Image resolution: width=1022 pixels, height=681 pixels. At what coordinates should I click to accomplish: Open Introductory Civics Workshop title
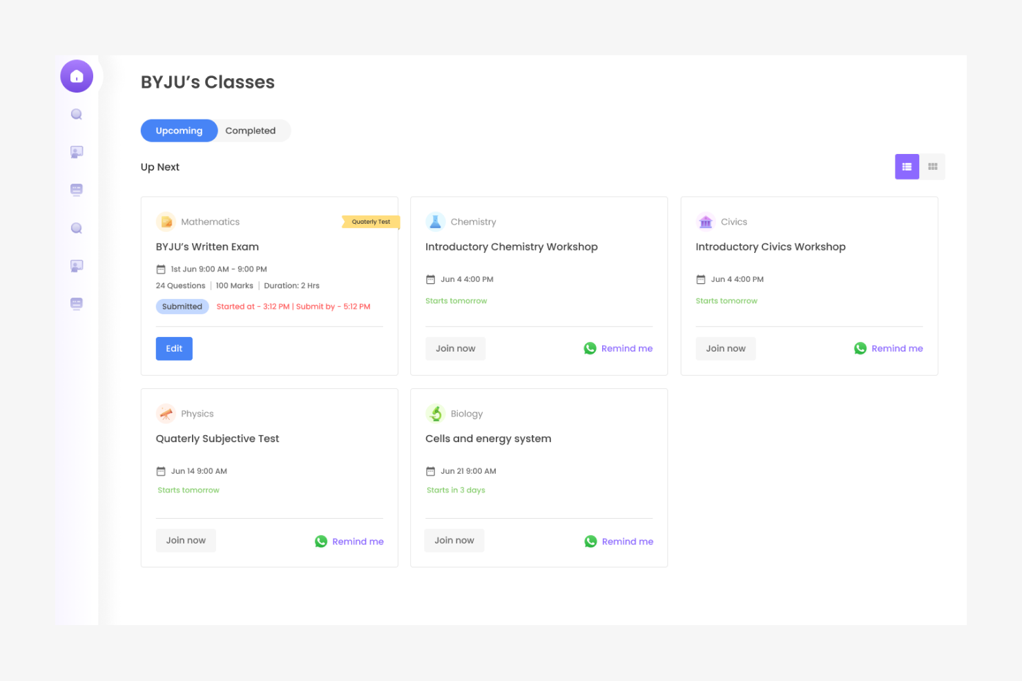click(x=771, y=247)
